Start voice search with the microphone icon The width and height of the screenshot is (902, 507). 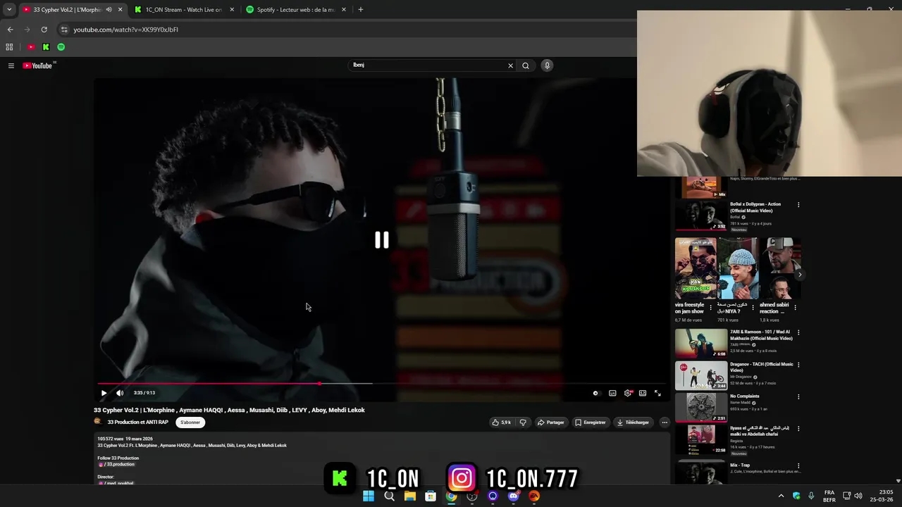pos(547,65)
